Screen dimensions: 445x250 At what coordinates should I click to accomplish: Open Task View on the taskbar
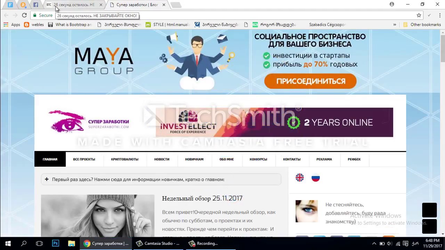[x=39, y=243]
